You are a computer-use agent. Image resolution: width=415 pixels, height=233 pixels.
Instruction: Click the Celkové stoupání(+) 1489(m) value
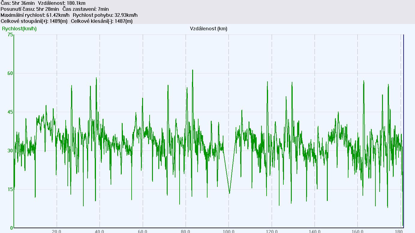click(34, 21)
